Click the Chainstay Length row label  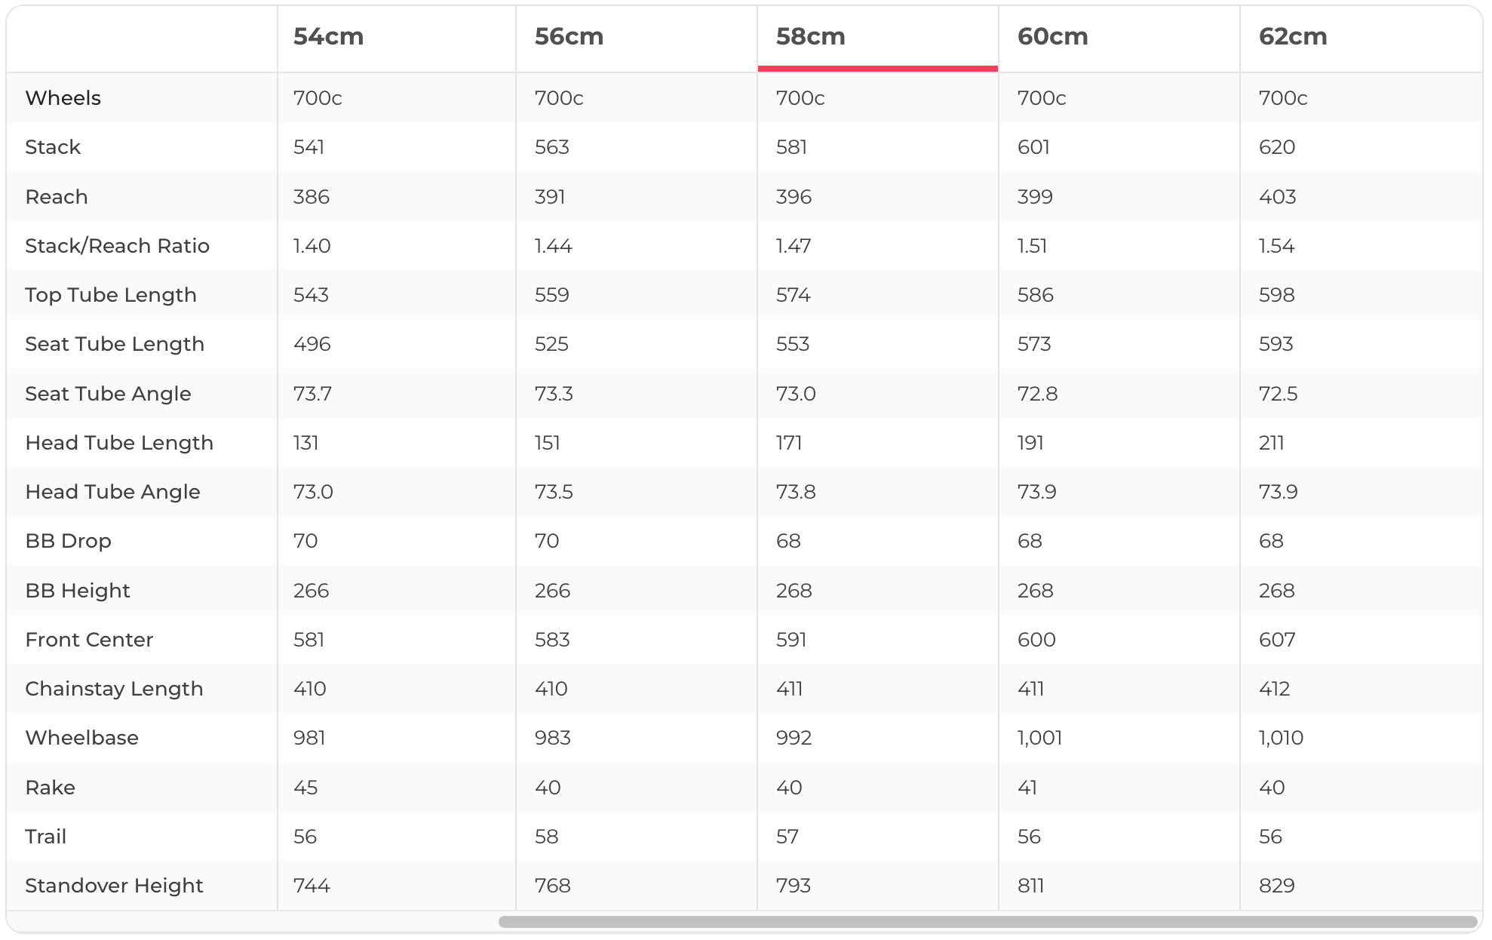[x=114, y=689]
